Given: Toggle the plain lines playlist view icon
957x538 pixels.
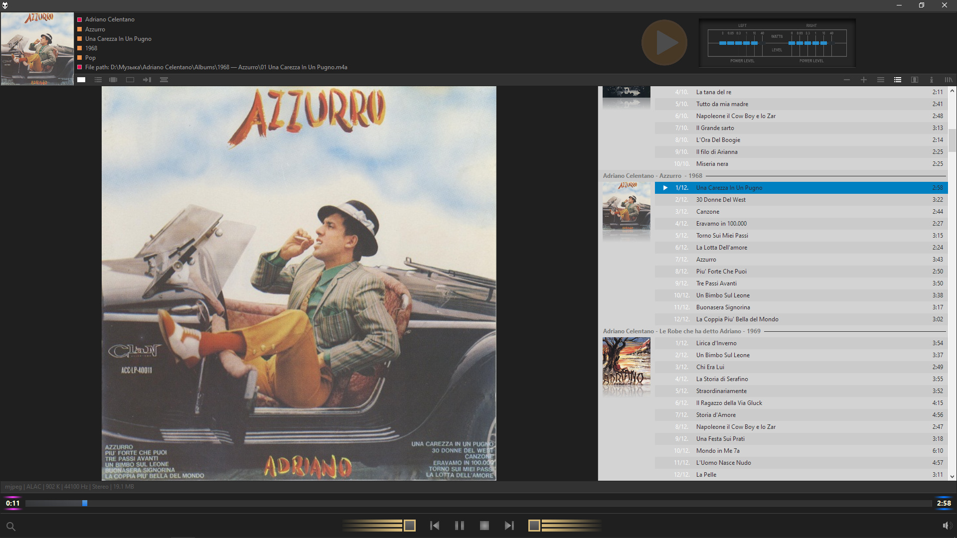Looking at the screenshot, I should [x=881, y=80].
